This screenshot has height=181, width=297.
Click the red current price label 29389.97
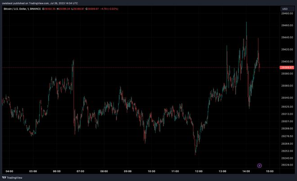287,67
